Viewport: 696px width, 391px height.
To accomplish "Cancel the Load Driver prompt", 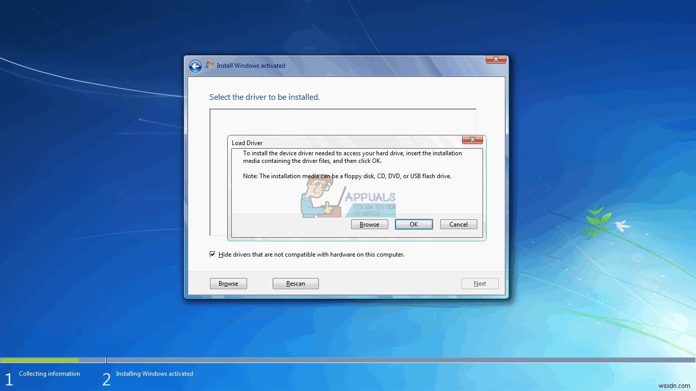I will click(x=458, y=224).
